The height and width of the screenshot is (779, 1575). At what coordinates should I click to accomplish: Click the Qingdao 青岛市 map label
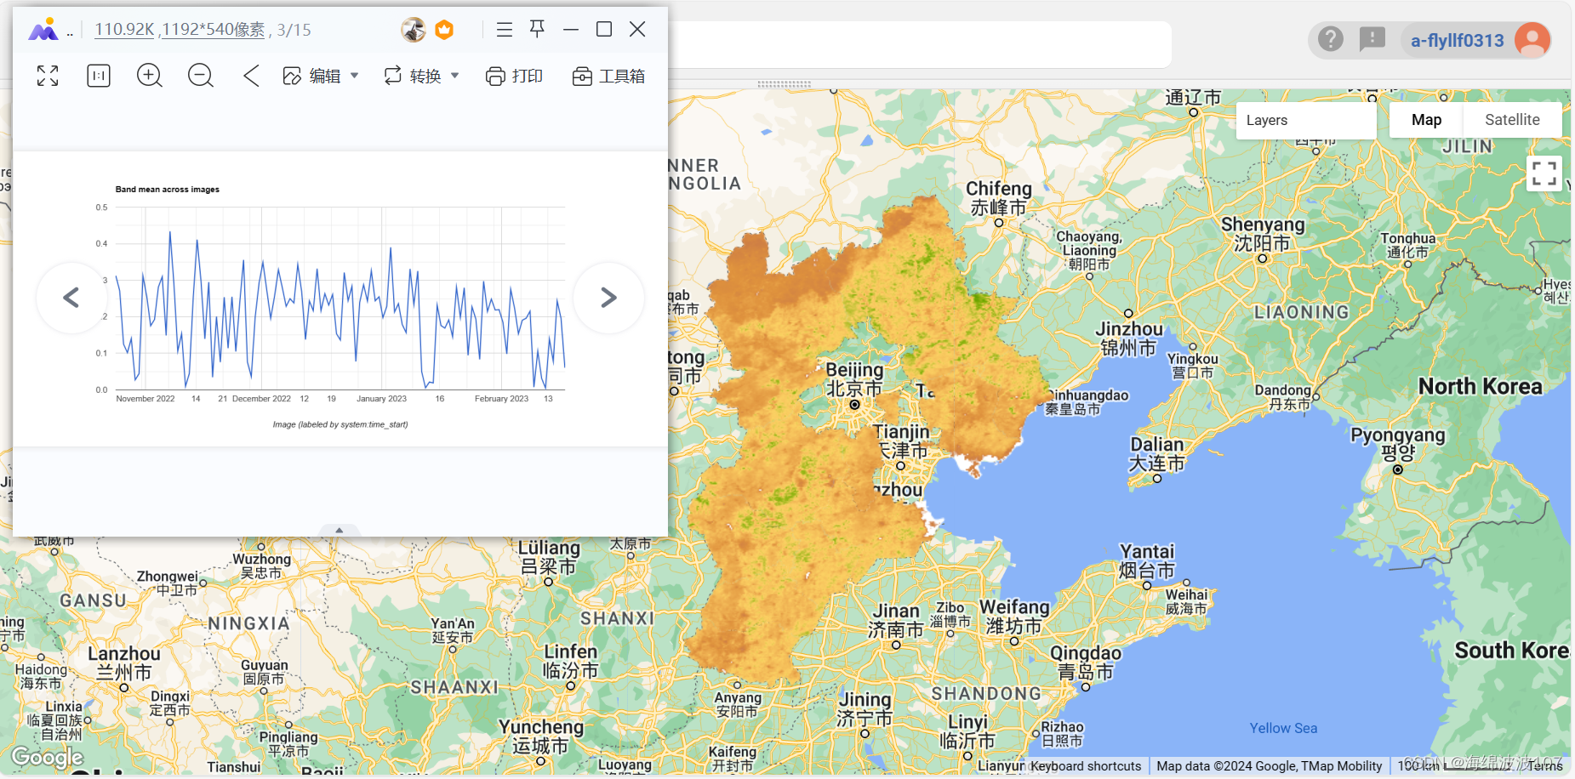click(x=1086, y=662)
